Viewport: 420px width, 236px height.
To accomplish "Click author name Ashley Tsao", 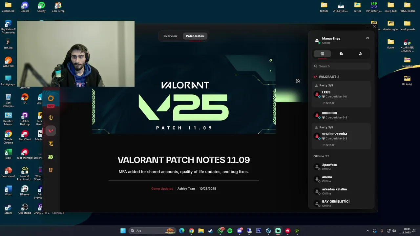I will [186, 189].
